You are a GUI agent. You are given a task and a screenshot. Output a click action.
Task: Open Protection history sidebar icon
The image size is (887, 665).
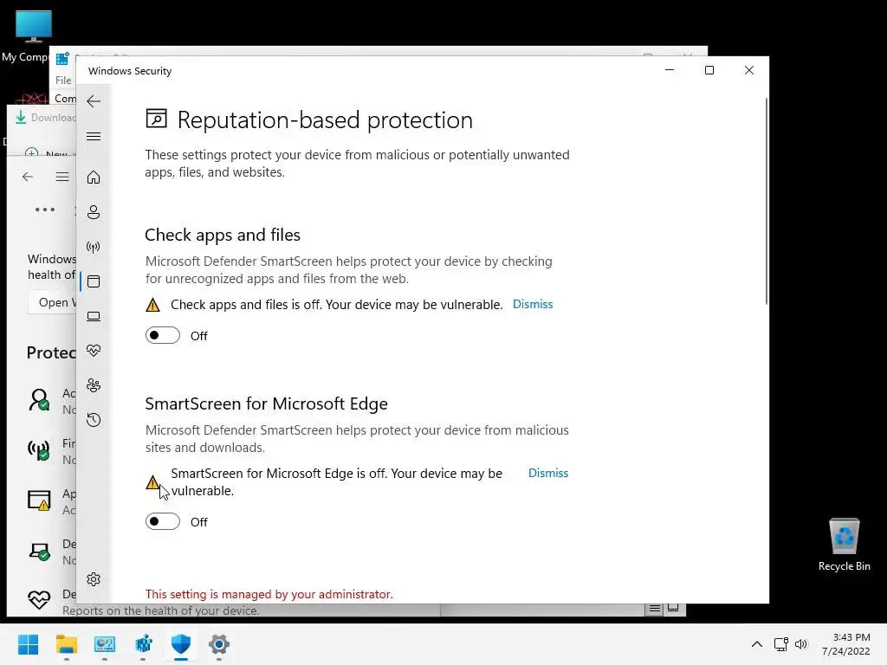pyautogui.click(x=94, y=420)
